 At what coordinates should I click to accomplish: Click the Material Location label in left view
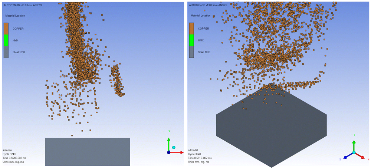(15, 16)
